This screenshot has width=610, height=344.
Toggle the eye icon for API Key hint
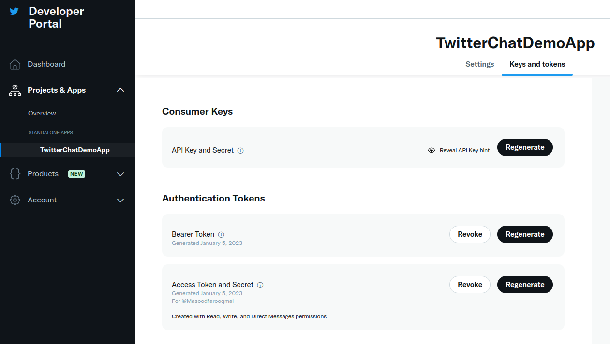431,150
